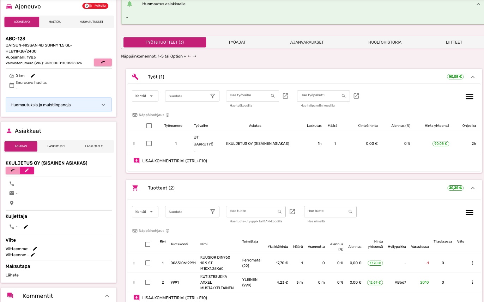This screenshot has height=302, width=484.
Task: Click the filter icon in Työt Suodata field
Action: 212,96
